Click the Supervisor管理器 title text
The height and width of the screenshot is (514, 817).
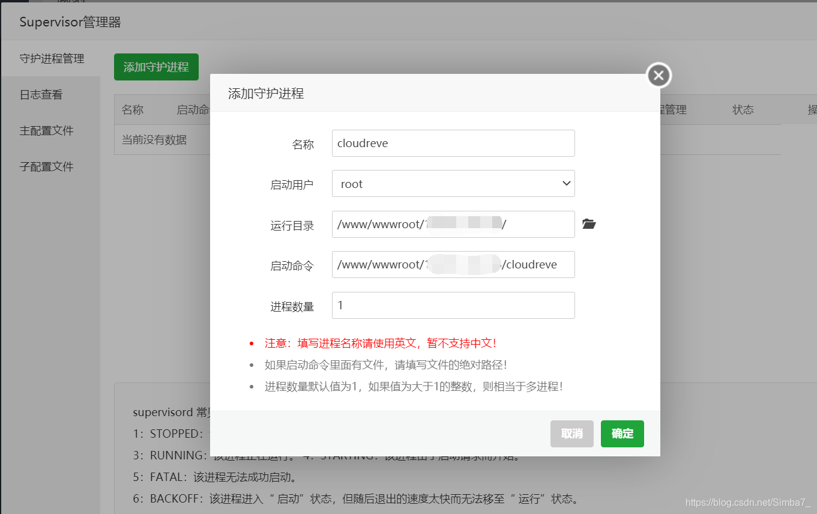tap(70, 22)
